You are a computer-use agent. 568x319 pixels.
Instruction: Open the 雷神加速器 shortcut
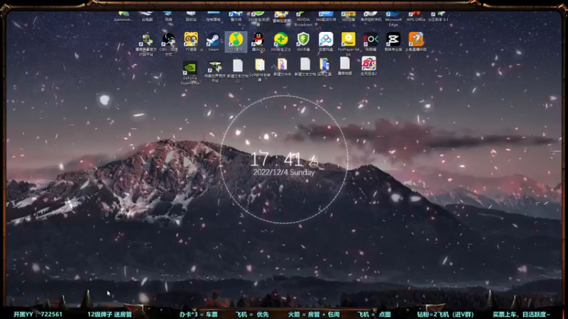coord(281,17)
